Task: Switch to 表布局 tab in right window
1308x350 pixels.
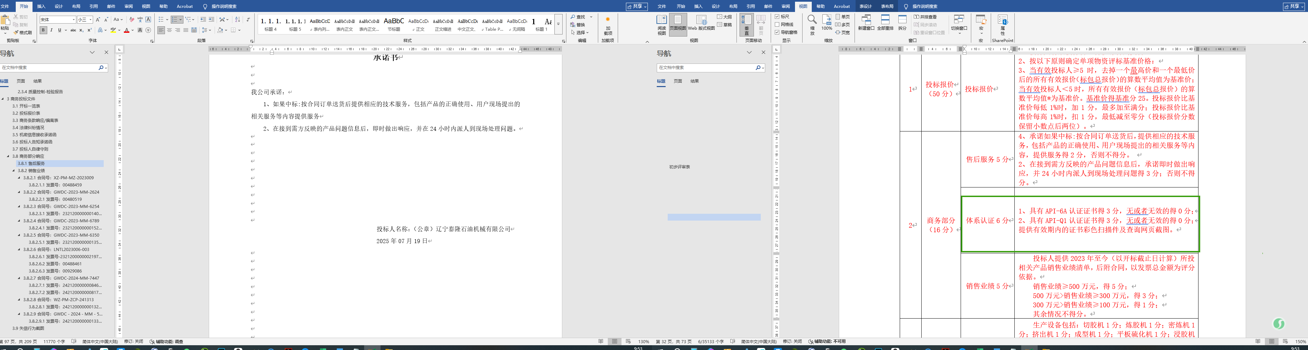Action: [x=887, y=6]
